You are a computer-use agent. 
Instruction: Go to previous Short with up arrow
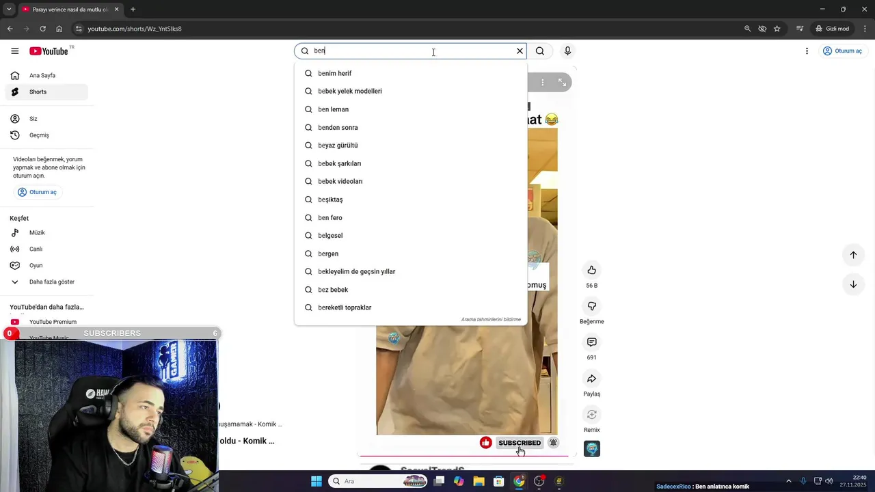[x=853, y=255]
